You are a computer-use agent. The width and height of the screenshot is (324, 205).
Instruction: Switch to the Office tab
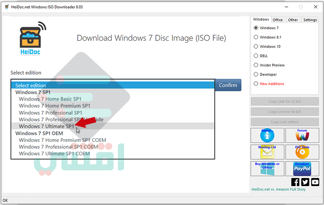tap(278, 20)
